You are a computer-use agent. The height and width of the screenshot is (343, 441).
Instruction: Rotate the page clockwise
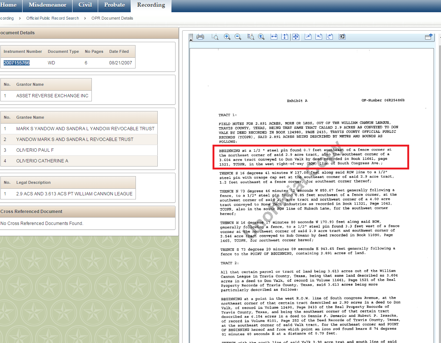[308, 37]
